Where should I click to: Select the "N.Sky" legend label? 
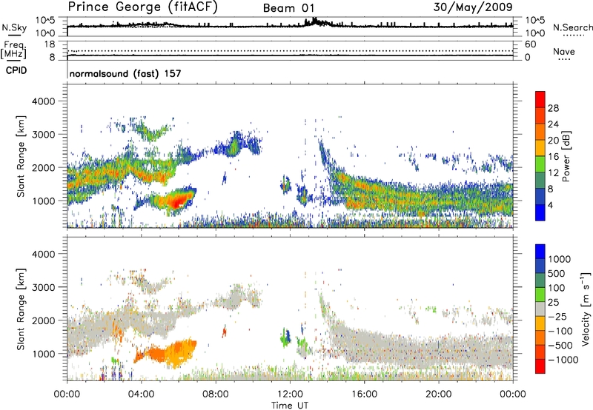tap(14, 27)
